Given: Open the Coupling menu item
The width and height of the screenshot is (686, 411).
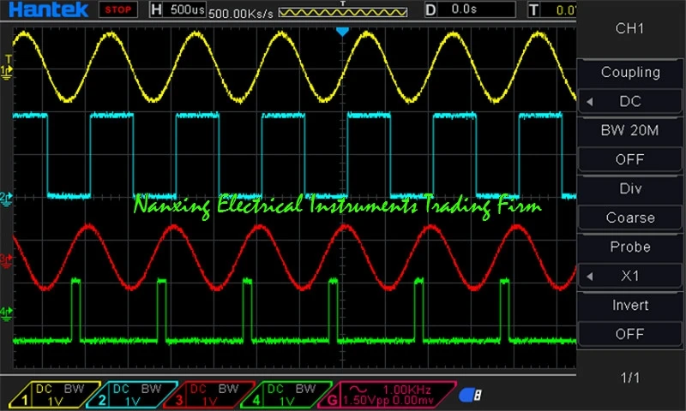Looking at the screenshot, I should coord(630,72).
